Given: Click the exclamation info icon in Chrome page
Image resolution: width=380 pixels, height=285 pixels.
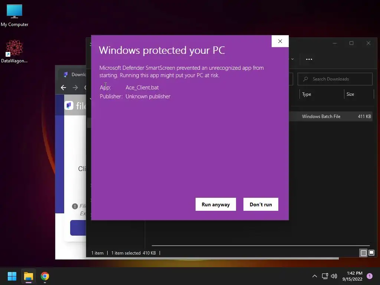Looking at the screenshot, I should pos(75,206).
